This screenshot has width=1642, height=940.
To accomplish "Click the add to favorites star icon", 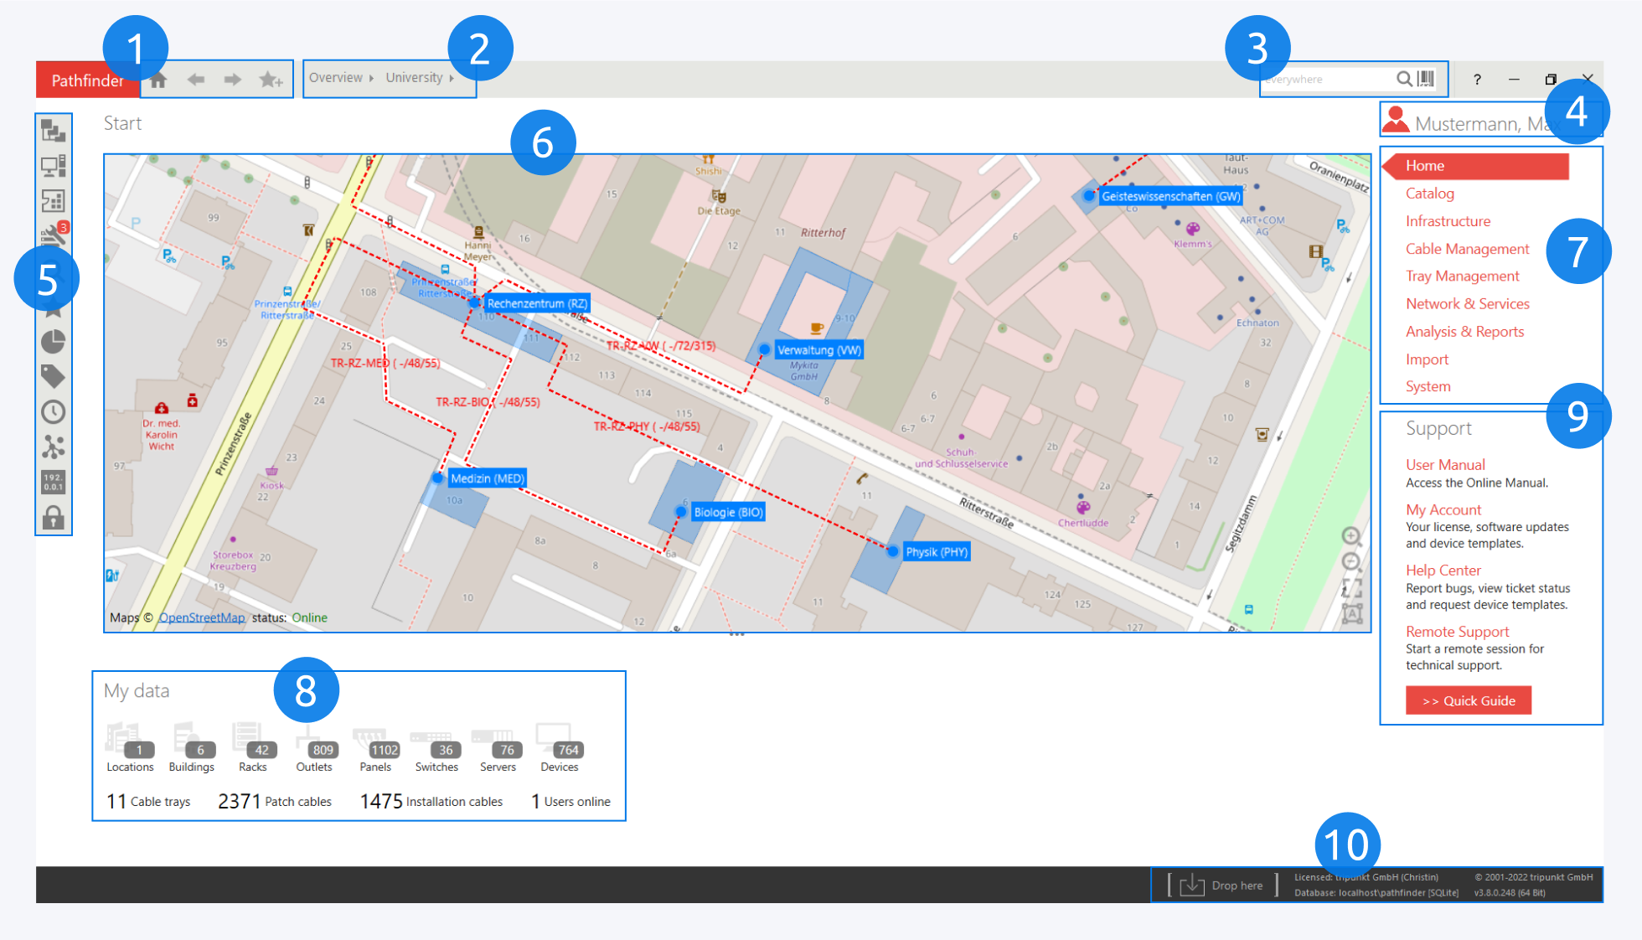I will point(270,80).
